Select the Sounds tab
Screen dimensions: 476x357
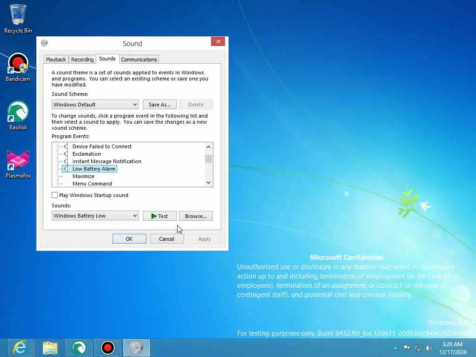107,59
